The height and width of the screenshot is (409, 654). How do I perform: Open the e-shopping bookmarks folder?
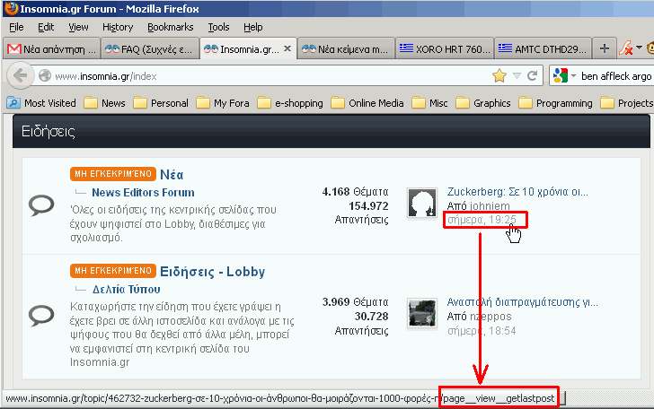click(x=290, y=103)
